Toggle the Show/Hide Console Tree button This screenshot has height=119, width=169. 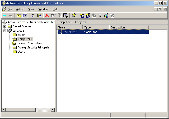coord(25,16)
